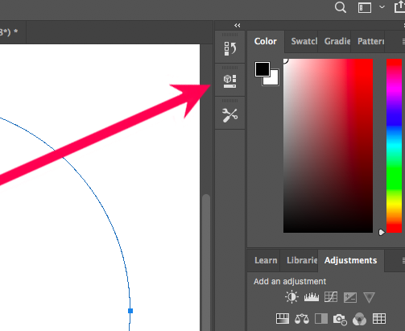Image resolution: width=405 pixels, height=331 pixels.
Task: Expand panels with double-chevron button
Action: 238,26
